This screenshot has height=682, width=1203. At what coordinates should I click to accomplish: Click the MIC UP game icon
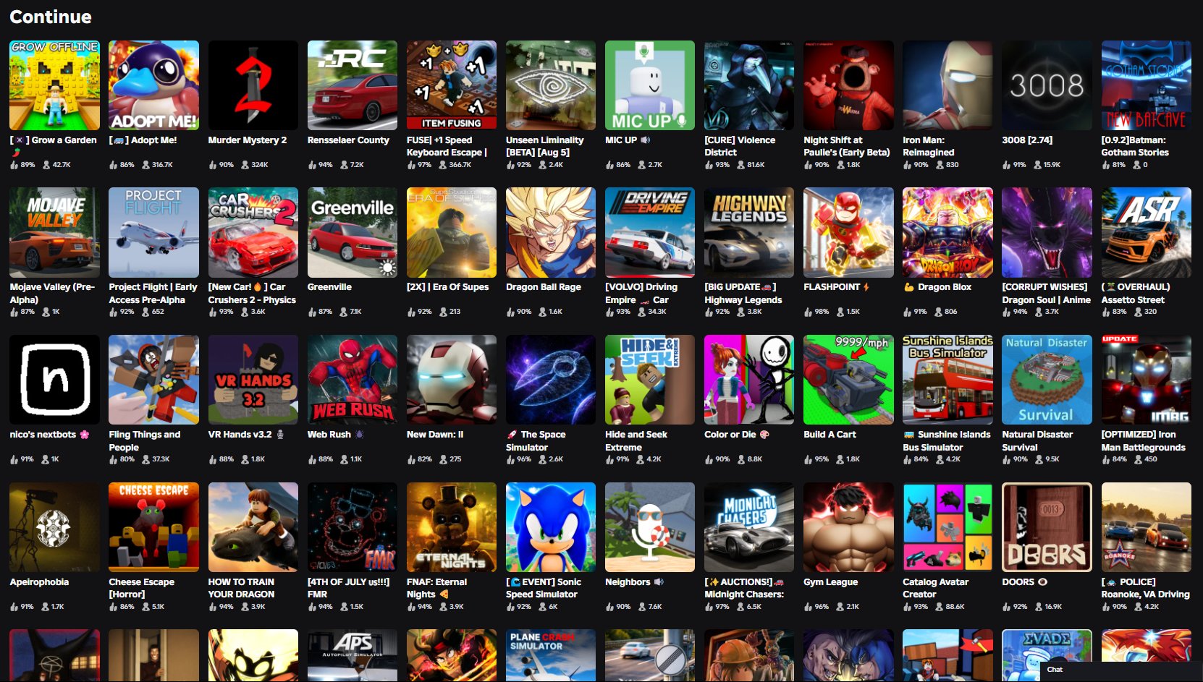click(649, 85)
